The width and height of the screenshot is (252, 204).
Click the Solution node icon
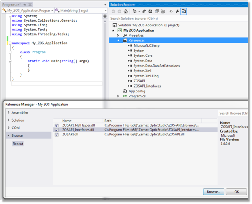tap(115, 25)
